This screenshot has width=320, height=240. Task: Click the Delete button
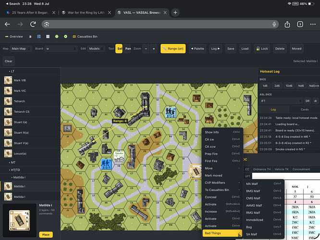(x=280, y=48)
